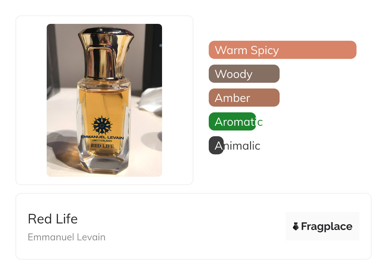Click the Fragplace perfume bottle logo icon

click(295, 226)
